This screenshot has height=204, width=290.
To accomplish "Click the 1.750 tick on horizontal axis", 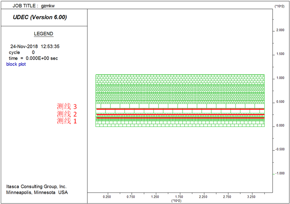I will [180, 197].
